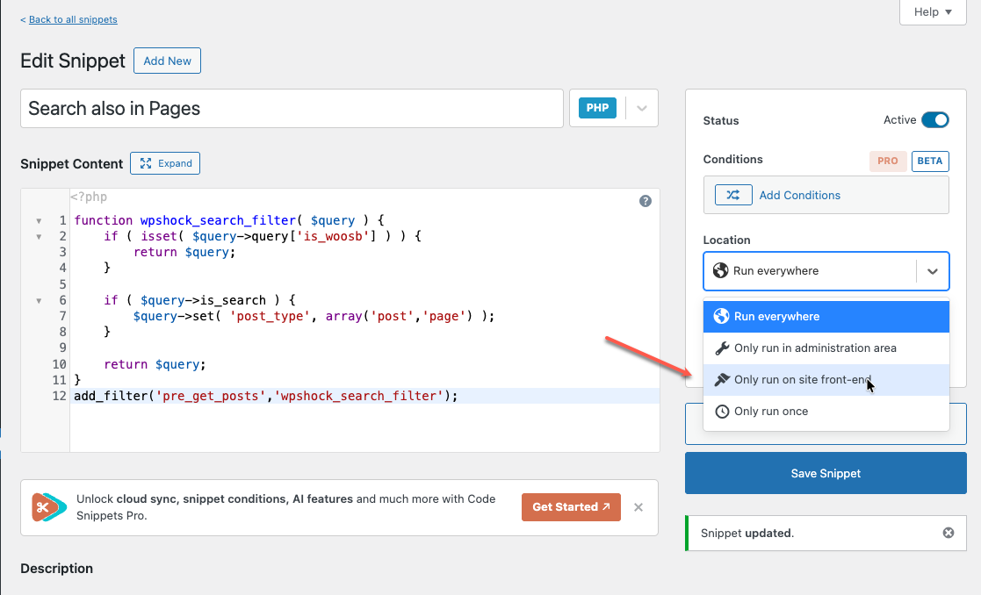The width and height of the screenshot is (981, 595).
Task: Select 'Only run on site front-end' option
Action: pos(802,380)
